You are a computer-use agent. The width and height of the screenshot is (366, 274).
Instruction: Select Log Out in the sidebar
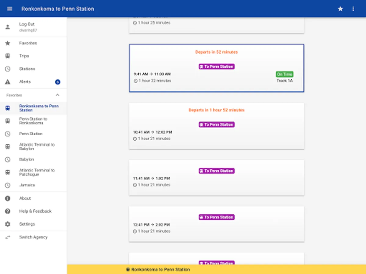(x=33, y=27)
